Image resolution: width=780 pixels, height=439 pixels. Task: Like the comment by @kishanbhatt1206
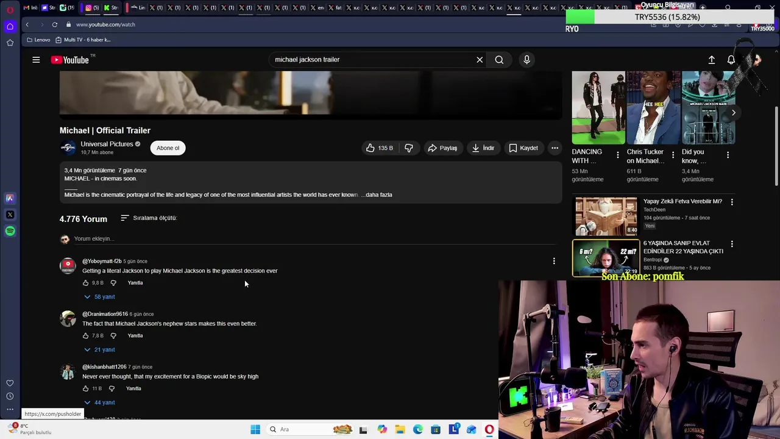tap(85, 388)
